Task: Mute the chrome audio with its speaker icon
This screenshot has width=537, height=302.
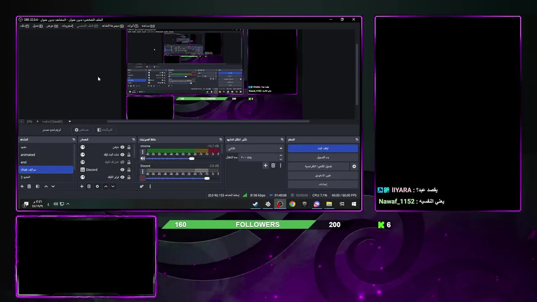Action: (143, 159)
